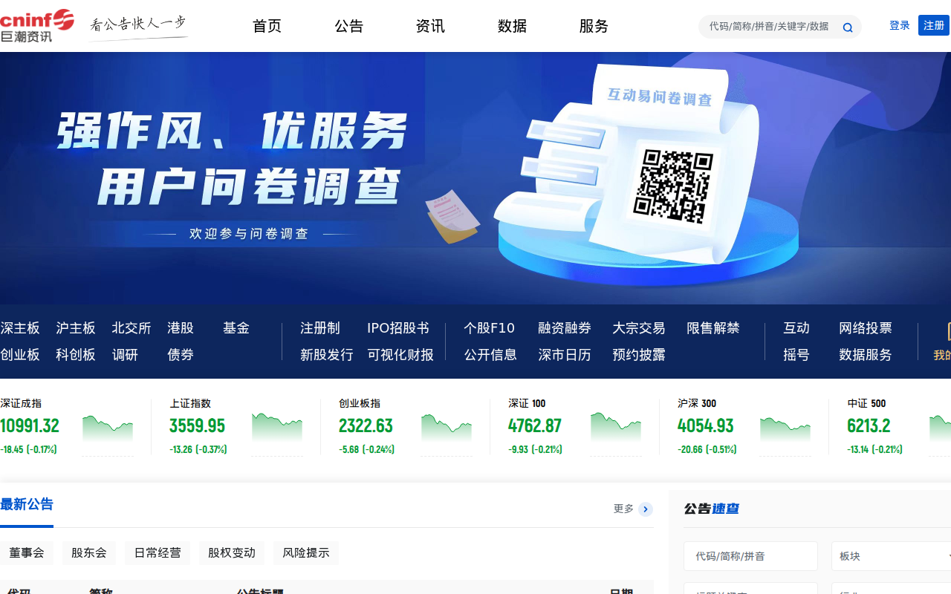Click the 中证 500 value 6213.2

pos(869,426)
